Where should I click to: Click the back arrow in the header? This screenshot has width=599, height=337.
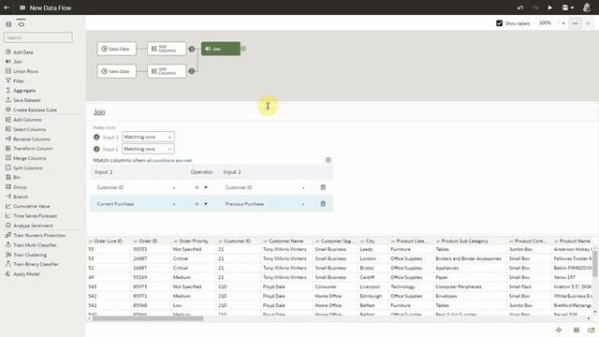7,7
